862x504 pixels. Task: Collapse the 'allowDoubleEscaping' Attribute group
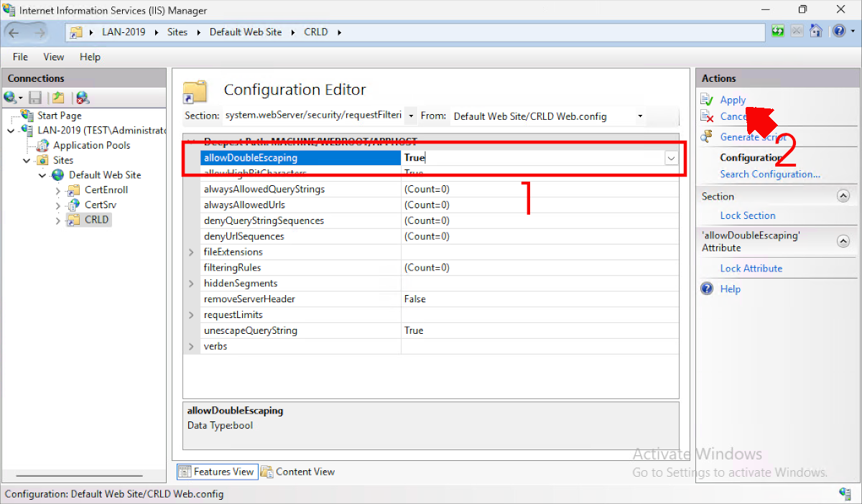[x=843, y=241]
